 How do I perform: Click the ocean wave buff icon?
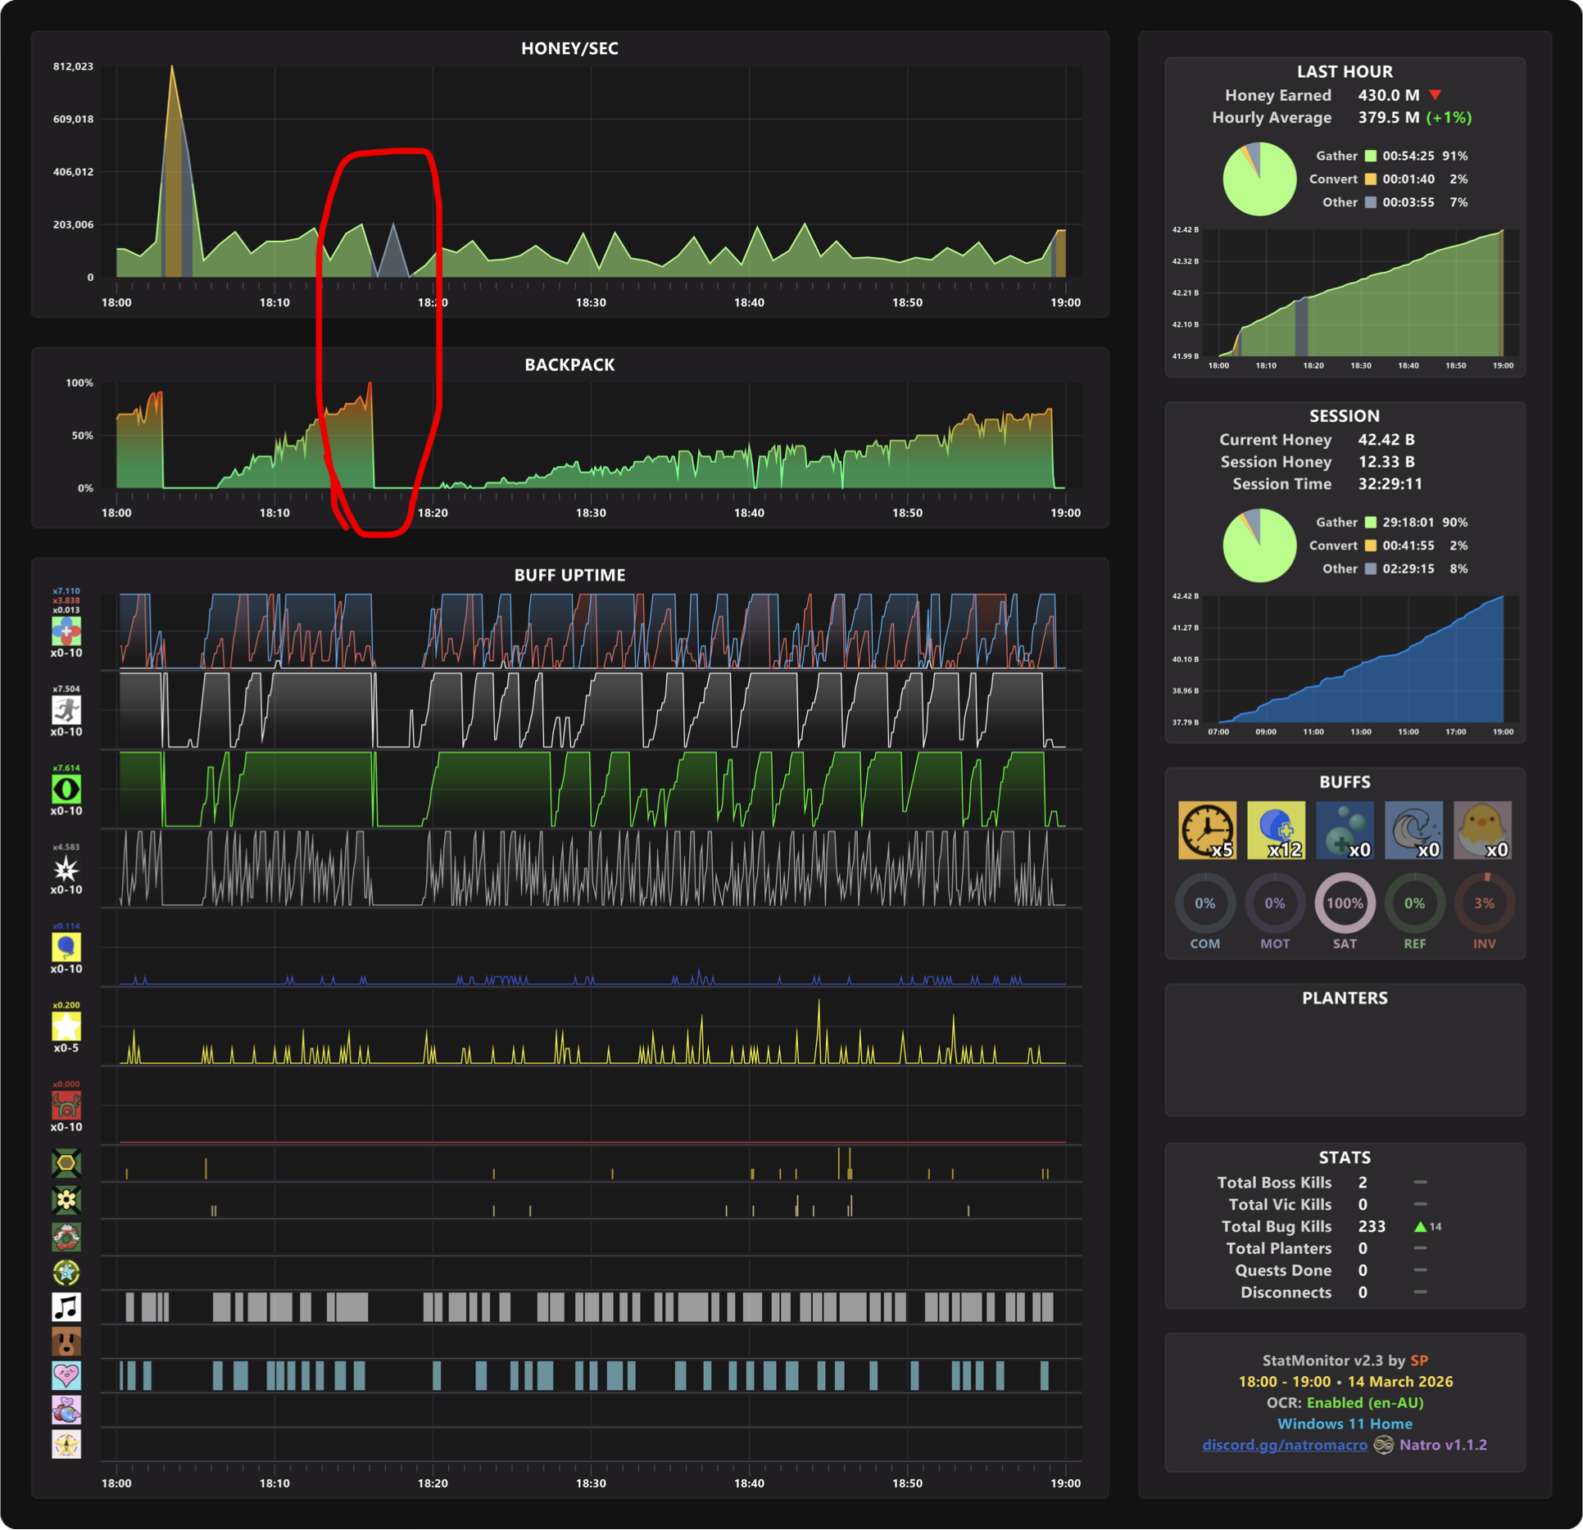(x=1413, y=830)
